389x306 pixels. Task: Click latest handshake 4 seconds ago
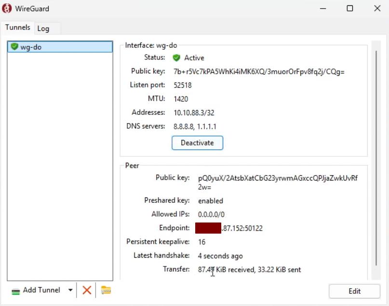coord(220,256)
